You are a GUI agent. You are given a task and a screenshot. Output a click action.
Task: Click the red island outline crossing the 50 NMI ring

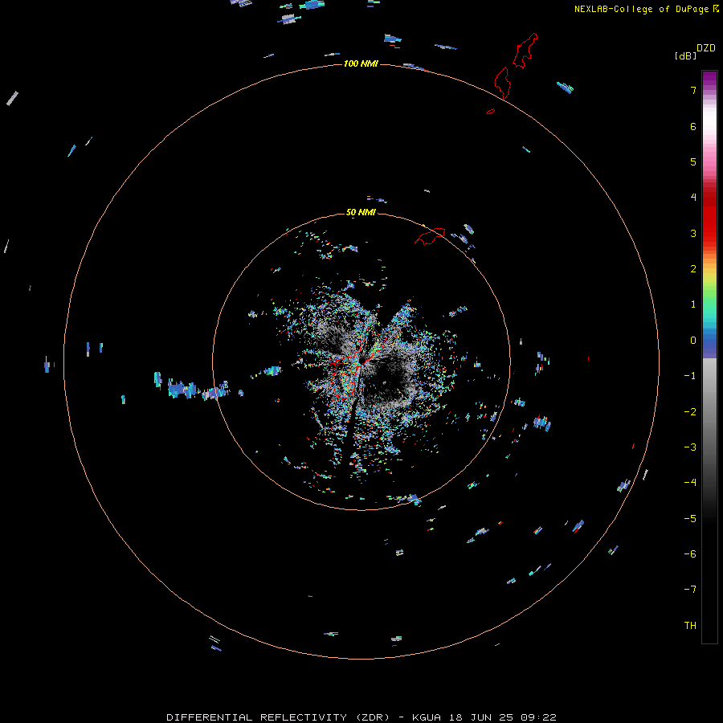pos(430,236)
